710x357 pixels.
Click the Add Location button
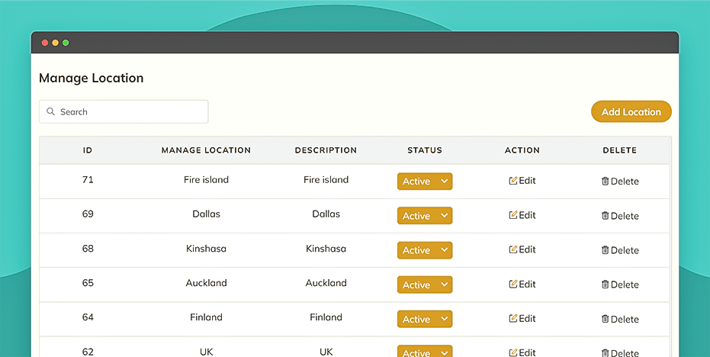(631, 111)
